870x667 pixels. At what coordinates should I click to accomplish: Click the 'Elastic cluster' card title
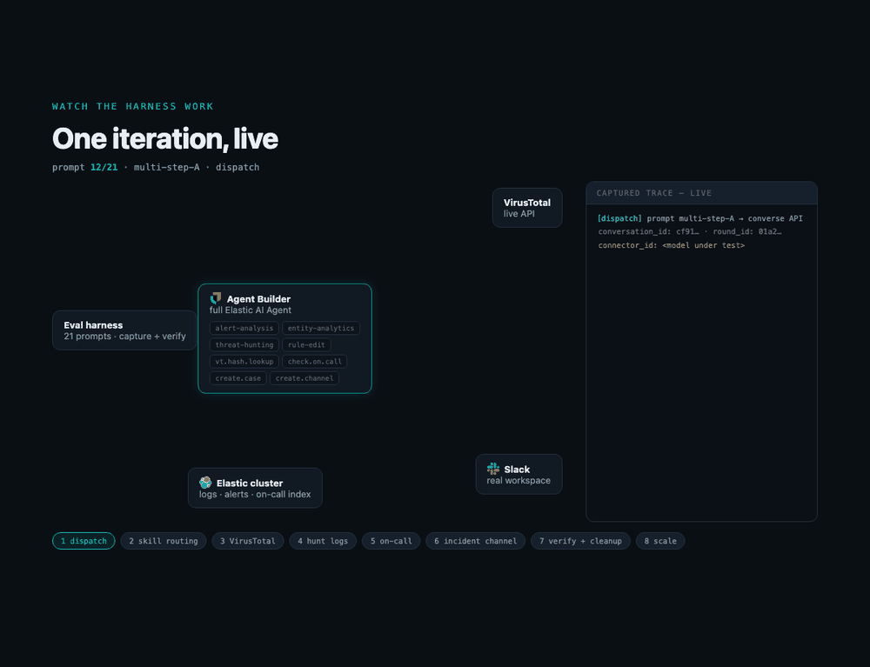(250, 483)
